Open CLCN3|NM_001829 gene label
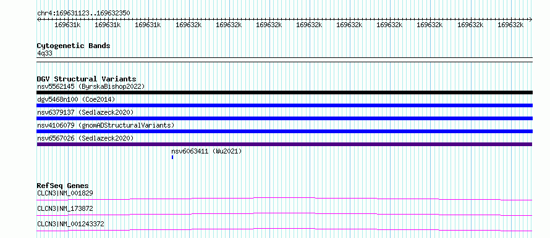The height and width of the screenshot is (238, 550). coord(65,193)
